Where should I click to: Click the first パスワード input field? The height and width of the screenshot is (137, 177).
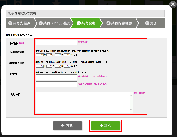click(x=56, y=77)
